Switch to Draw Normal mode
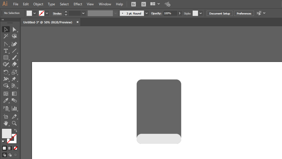 point(4,155)
